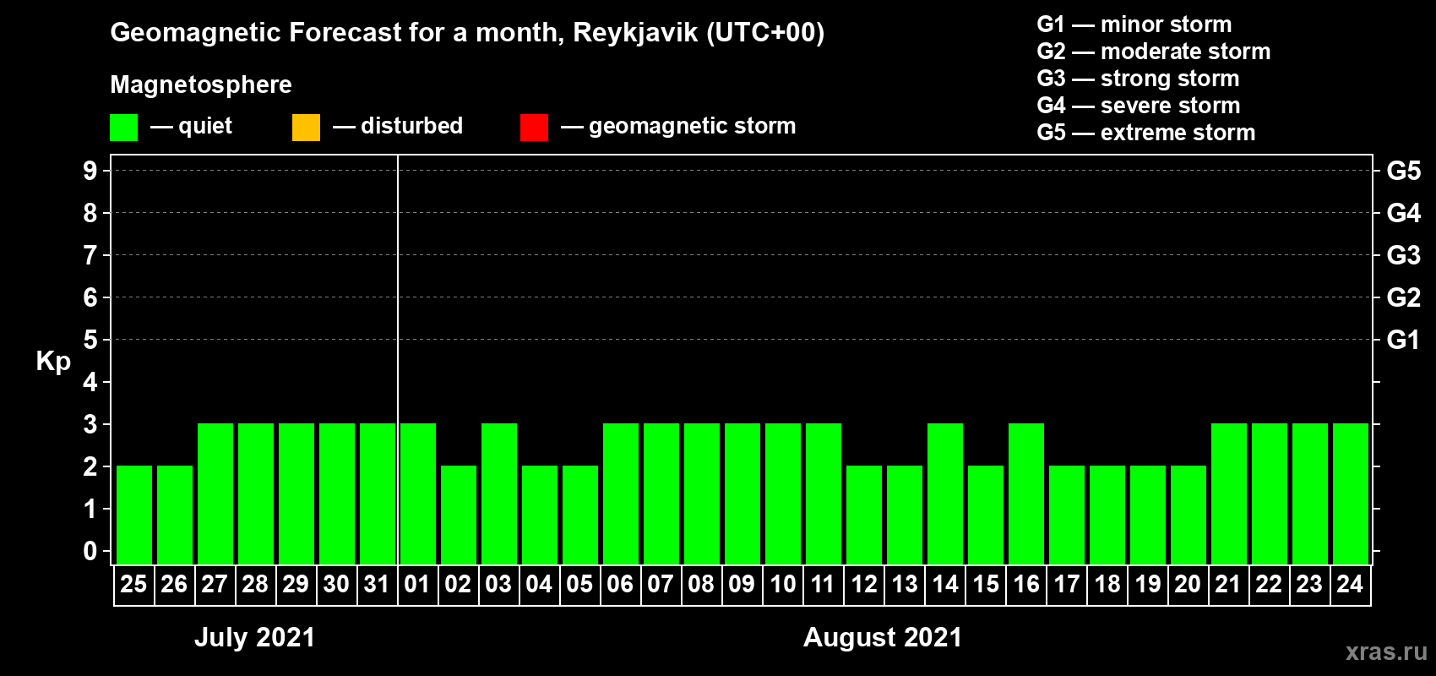This screenshot has height=676, width=1436.
Task: Click date cell 05 on the axis
Action: [x=579, y=585]
